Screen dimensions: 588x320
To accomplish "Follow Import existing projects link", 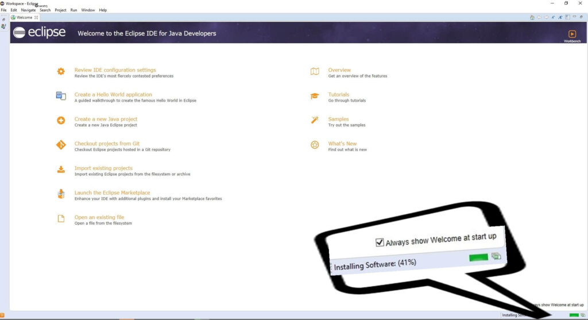I will 103,168.
